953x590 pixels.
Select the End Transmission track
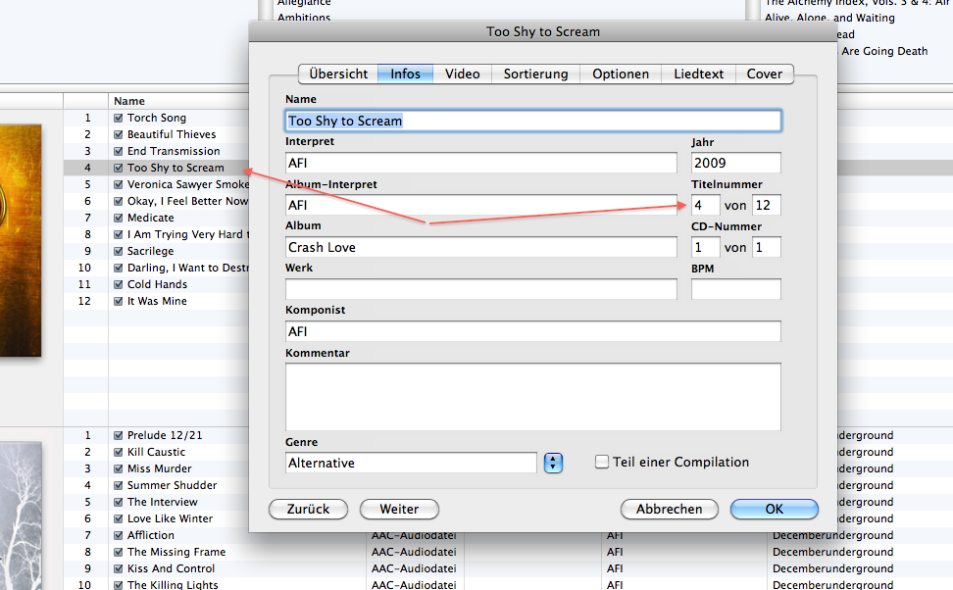174,151
